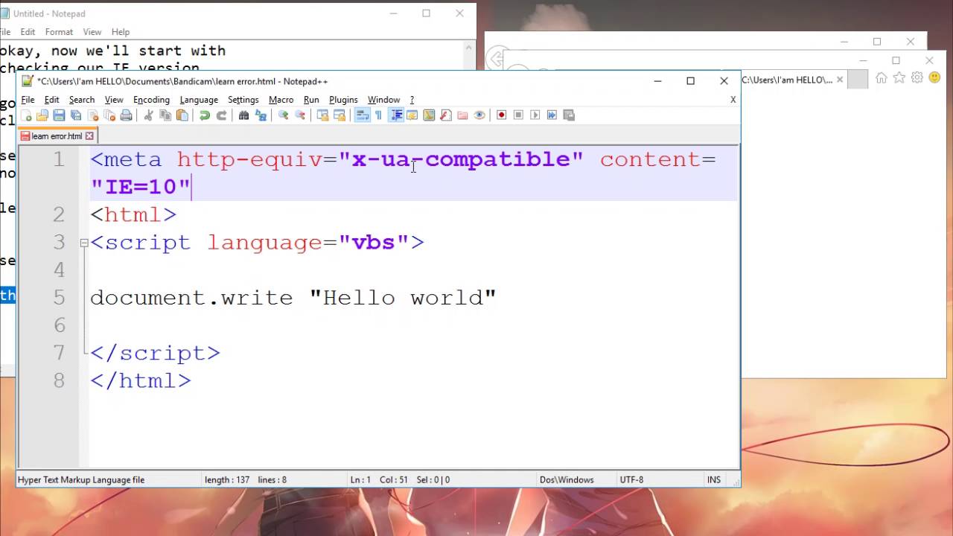Open Tools gear in Internet Explorer
Screen dimensions: 953x536
tap(917, 78)
